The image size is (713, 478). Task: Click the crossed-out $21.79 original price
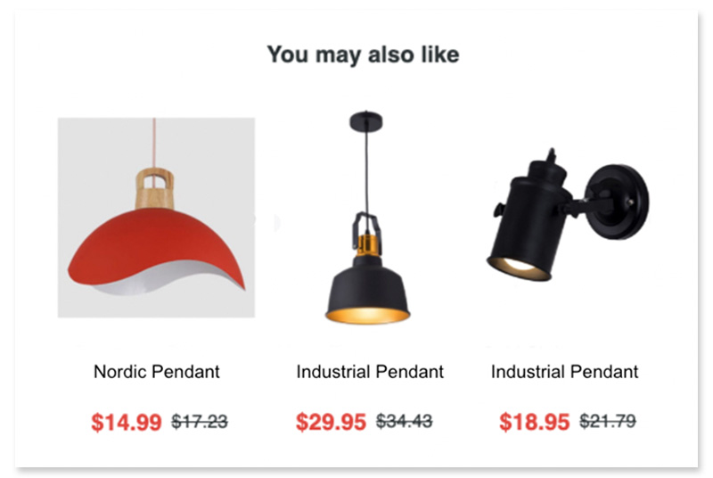click(x=608, y=421)
